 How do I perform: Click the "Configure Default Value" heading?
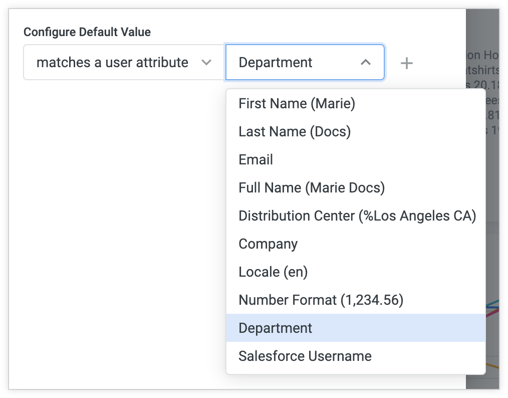[x=87, y=32]
